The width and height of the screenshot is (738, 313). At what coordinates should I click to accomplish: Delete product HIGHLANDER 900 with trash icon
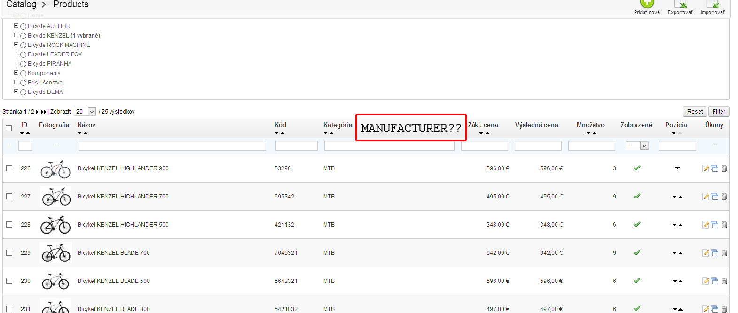coord(724,168)
